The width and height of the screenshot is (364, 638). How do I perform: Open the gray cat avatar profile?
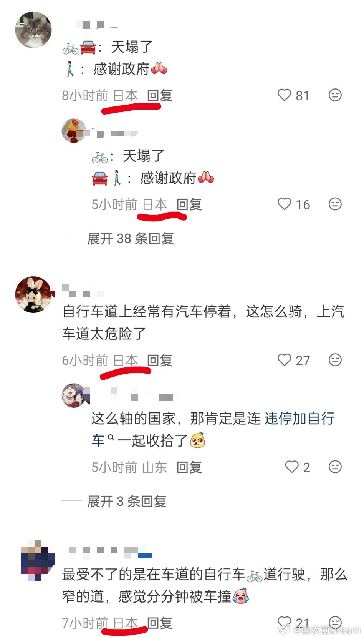pyautogui.click(x=33, y=30)
